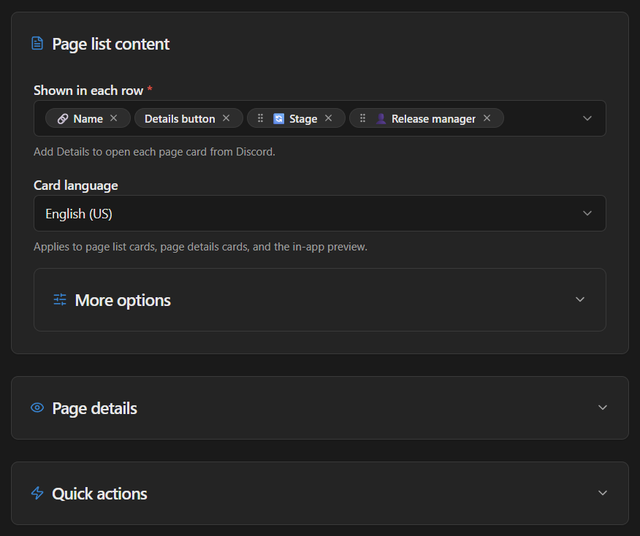Viewport: 640px width, 536px height.
Task: Expand the Quick actions section chevron
Action: [603, 493]
